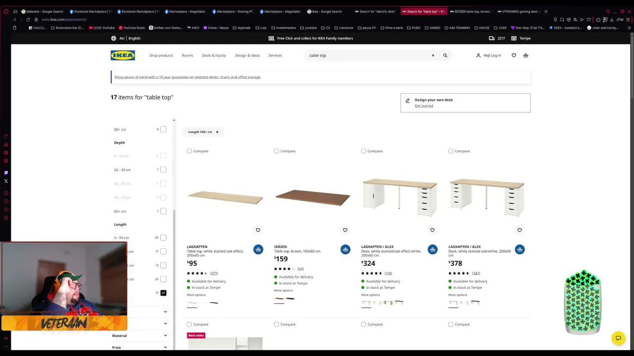Tick the Length 0 - 99 cm checkbox

click(x=163, y=238)
